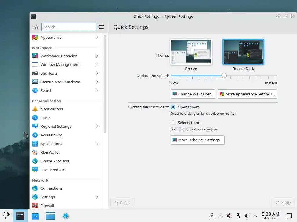This screenshot has height=222, width=297.
Task: Open the Notifications settings page
Action: pyautogui.click(x=66, y=109)
